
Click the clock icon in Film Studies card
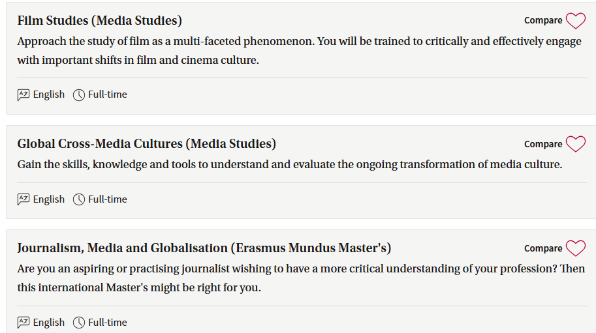79,95
